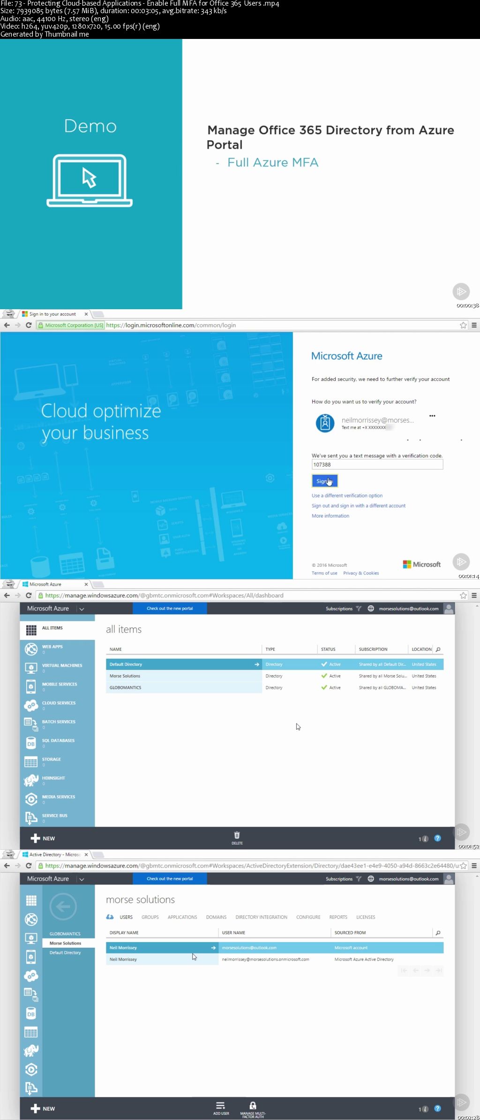Select ALL ITEMS grid icon in sidebar
Image resolution: width=480 pixels, height=1120 pixels.
click(x=31, y=630)
